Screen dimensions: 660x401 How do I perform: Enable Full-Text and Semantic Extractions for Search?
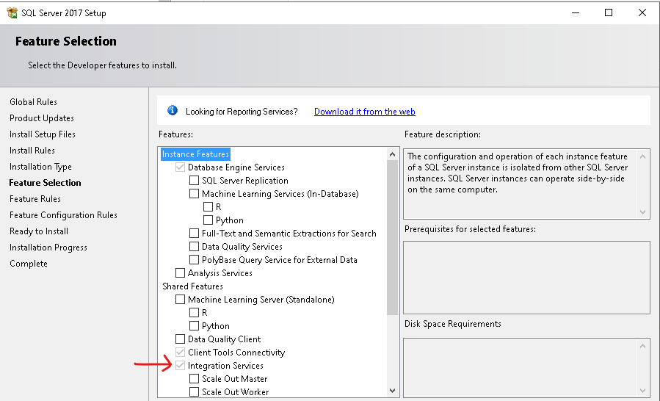(195, 234)
